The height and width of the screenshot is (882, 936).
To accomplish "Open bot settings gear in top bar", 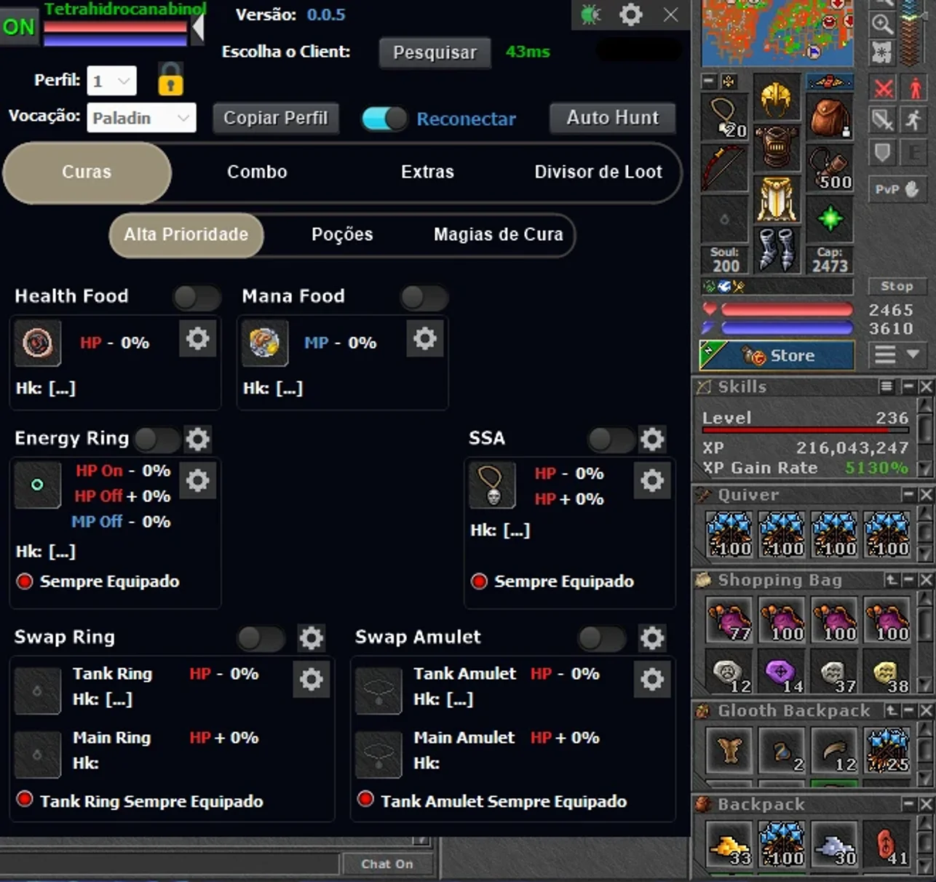I will click(630, 15).
